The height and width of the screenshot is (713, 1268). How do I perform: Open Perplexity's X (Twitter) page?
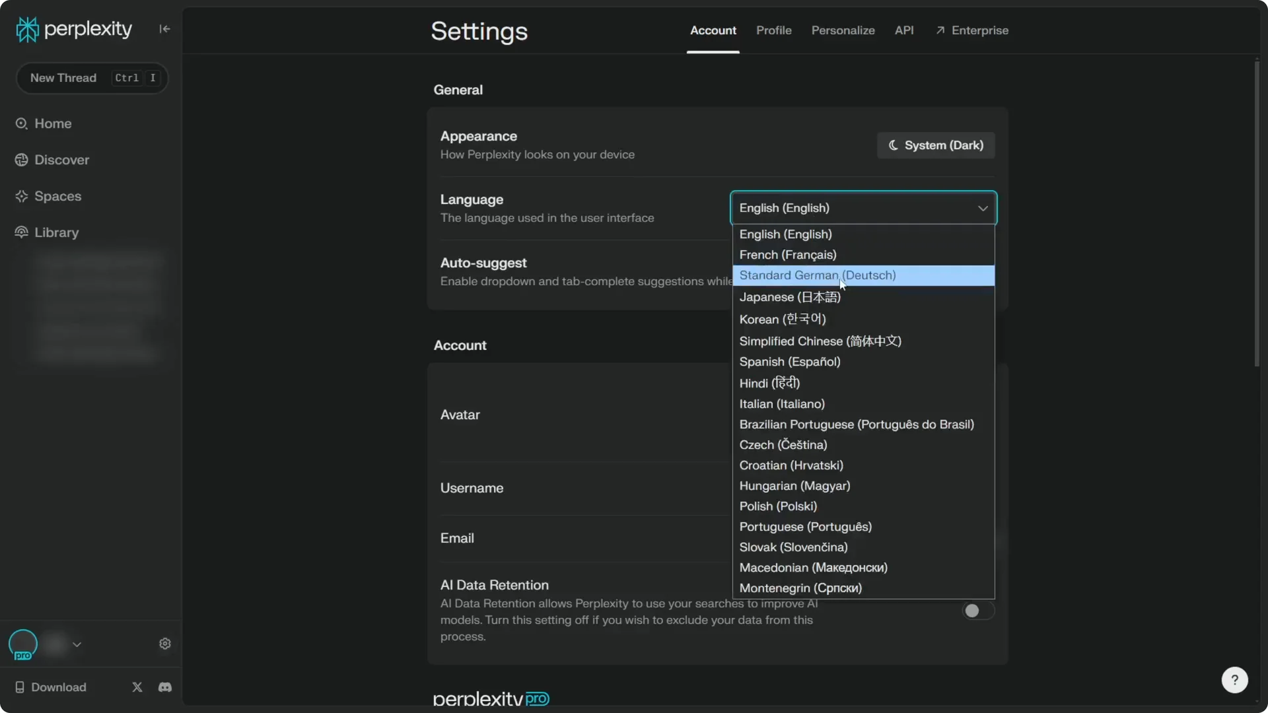137,687
